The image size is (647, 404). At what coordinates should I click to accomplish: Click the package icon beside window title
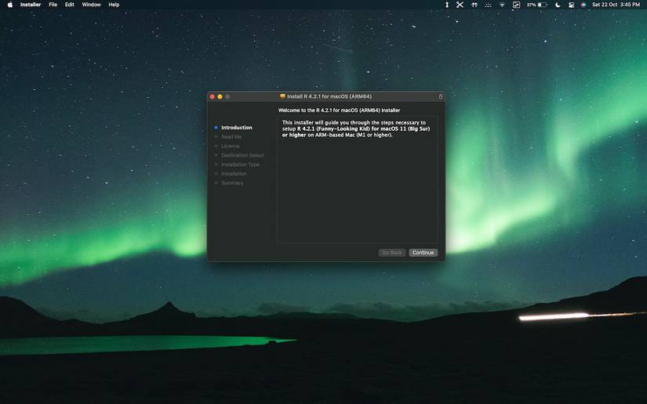(x=282, y=96)
